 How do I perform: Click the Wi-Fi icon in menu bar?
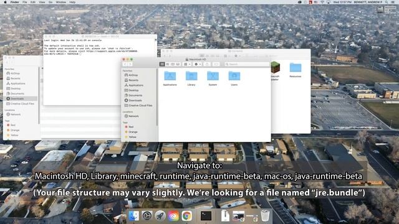tap(322, 2)
